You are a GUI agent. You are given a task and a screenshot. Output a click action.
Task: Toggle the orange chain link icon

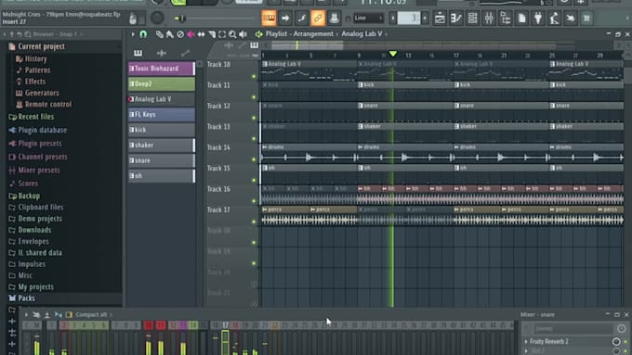[x=318, y=19]
